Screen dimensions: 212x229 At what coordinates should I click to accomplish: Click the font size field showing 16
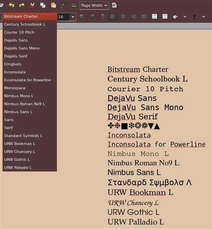63,17
